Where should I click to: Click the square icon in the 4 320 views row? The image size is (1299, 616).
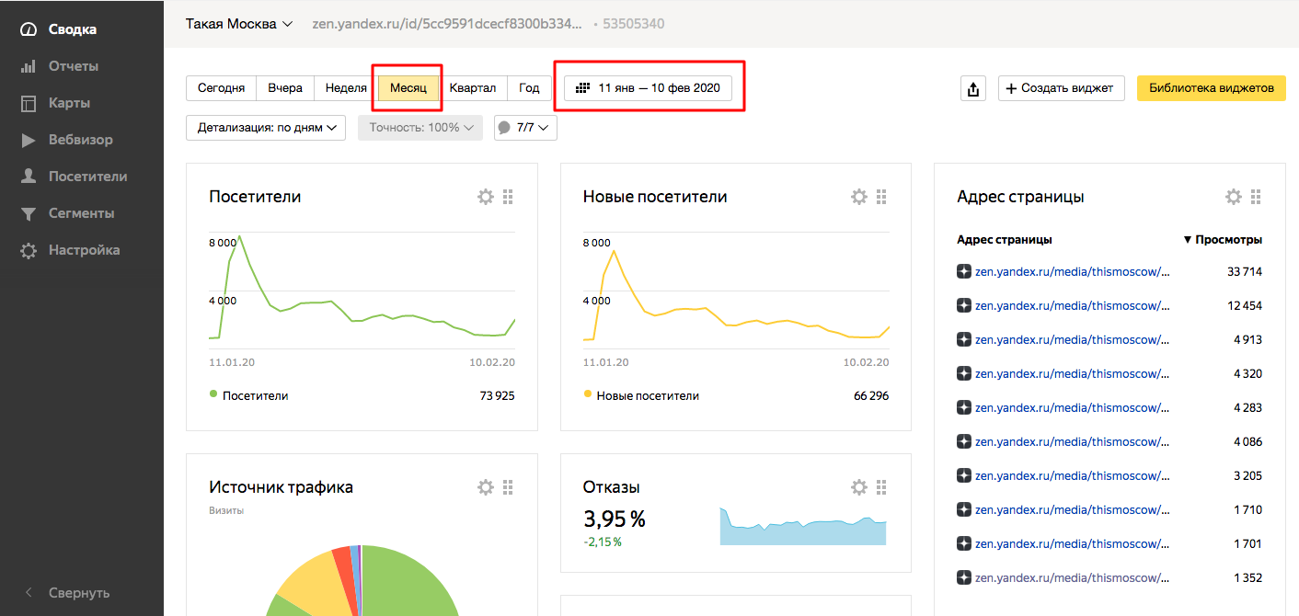tap(964, 373)
